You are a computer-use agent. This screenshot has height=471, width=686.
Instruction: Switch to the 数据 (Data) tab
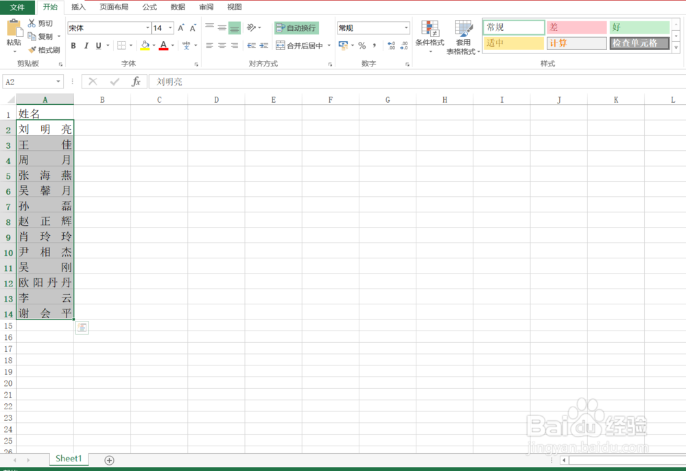coord(178,7)
